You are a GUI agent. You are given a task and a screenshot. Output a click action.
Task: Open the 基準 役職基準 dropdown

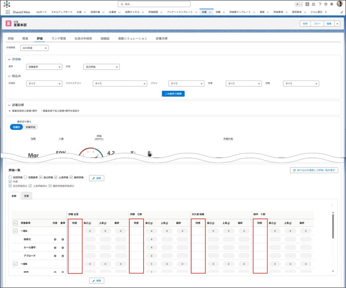coord(44,67)
